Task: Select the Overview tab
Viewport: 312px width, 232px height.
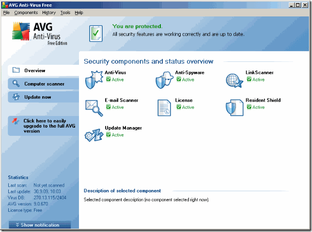Action: (44, 71)
